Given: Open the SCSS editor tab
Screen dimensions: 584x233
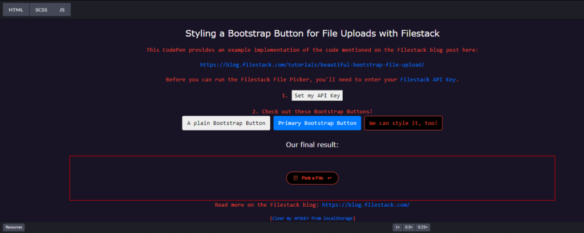Looking at the screenshot, I should pos(42,10).
